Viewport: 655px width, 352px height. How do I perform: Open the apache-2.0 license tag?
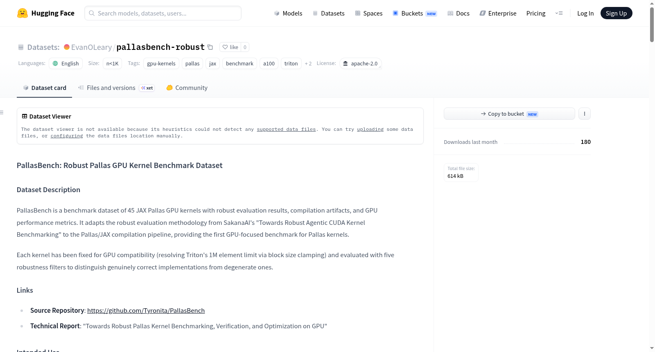360,63
